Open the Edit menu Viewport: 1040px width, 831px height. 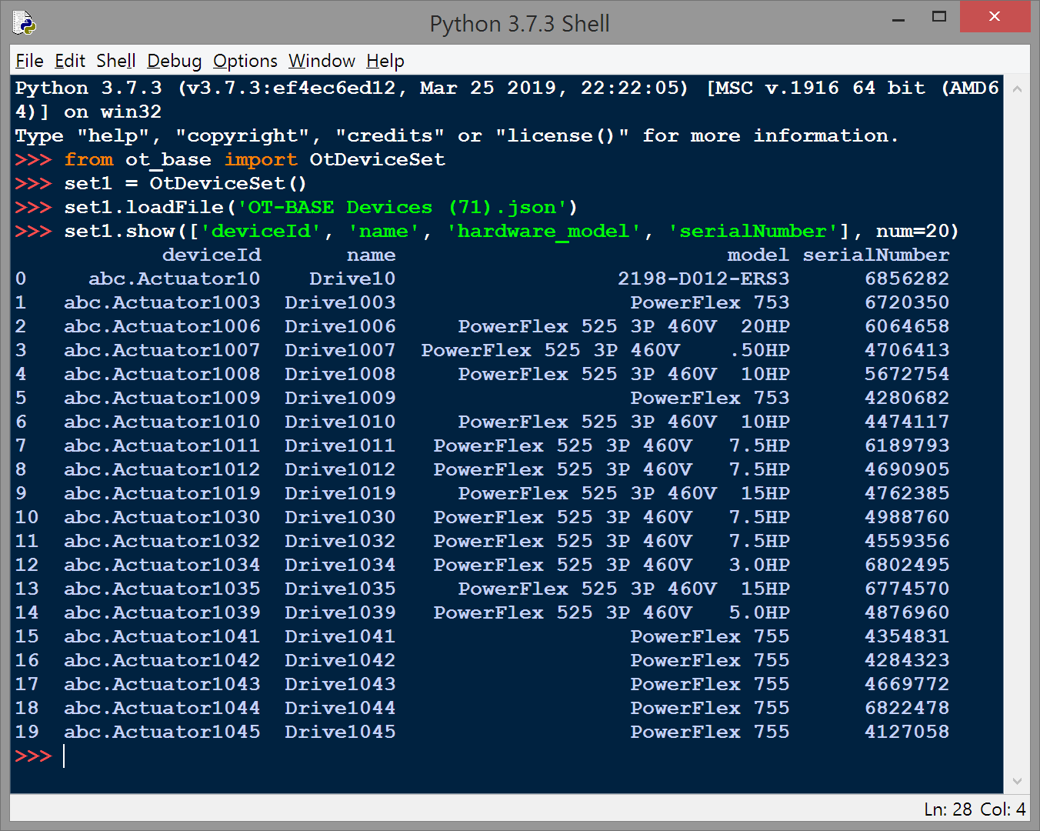coord(70,61)
